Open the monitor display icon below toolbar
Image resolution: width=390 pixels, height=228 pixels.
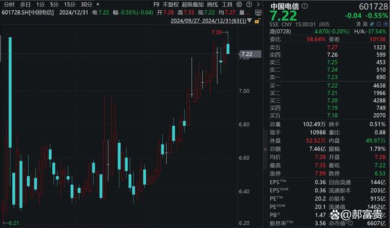258,12
